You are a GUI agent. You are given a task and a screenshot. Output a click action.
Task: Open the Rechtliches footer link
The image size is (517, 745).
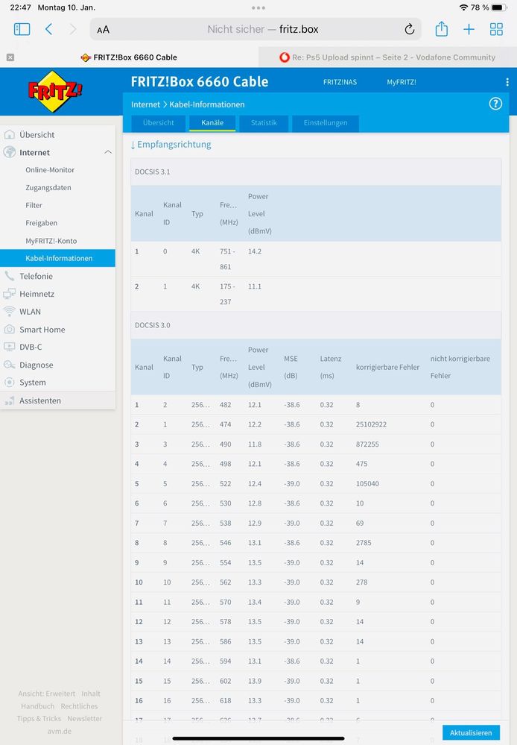[x=79, y=706]
